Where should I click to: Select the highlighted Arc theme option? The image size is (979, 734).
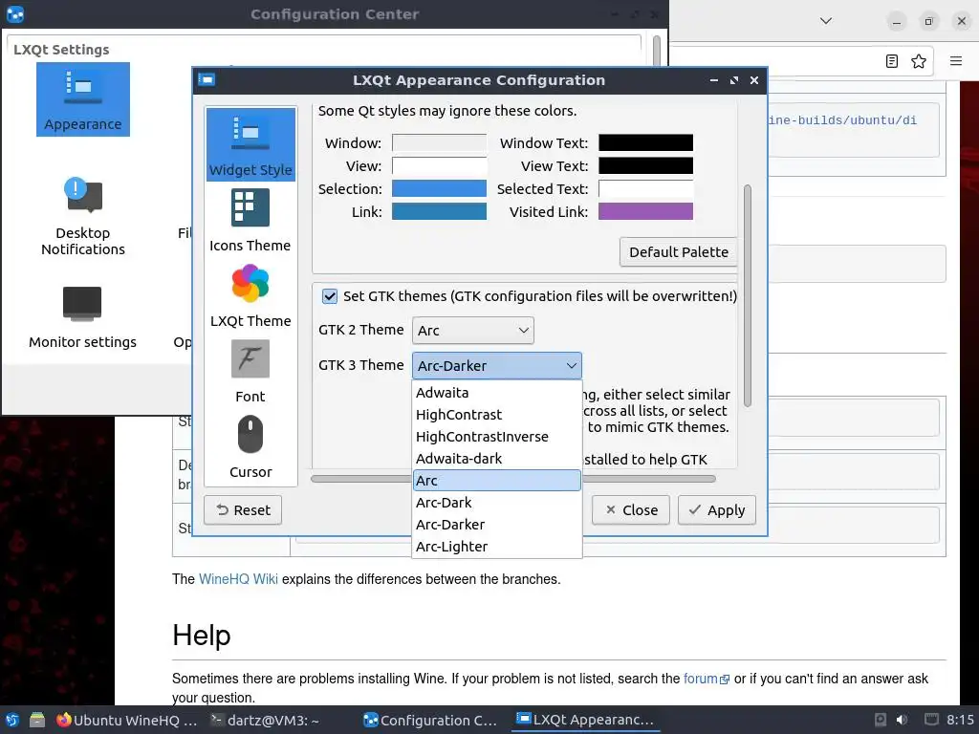click(497, 481)
